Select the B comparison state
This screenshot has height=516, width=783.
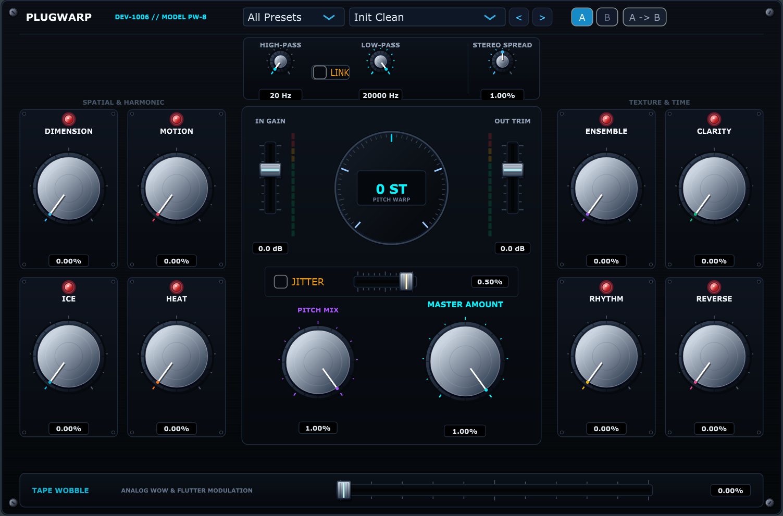point(607,17)
